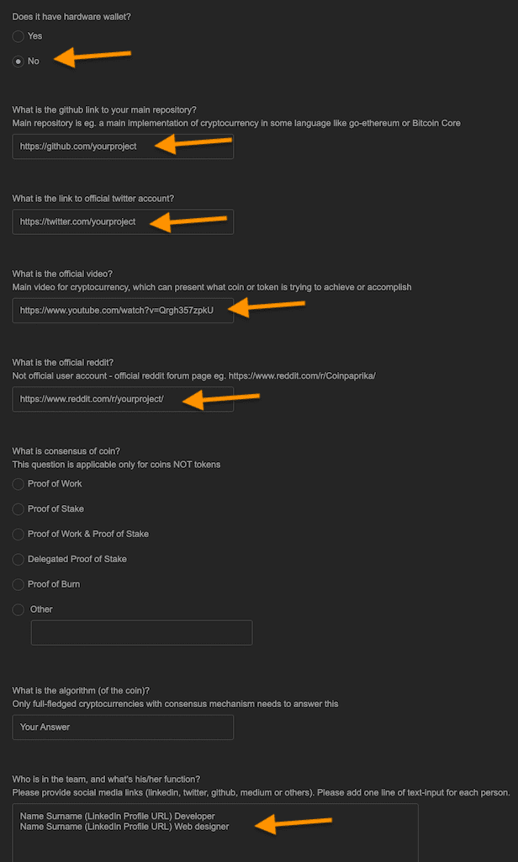The height and width of the screenshot is (862, 518).
Task: Choose Proof of Stake consensus
Action: (18, 509)
